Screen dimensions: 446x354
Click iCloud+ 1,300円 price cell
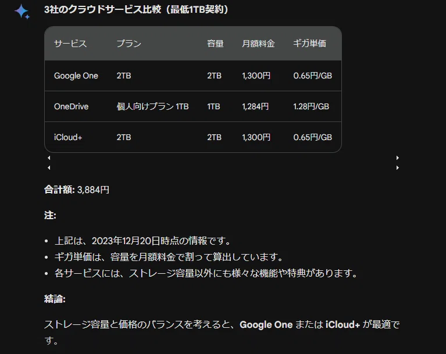pyautogui.click(x=256, y=137)
